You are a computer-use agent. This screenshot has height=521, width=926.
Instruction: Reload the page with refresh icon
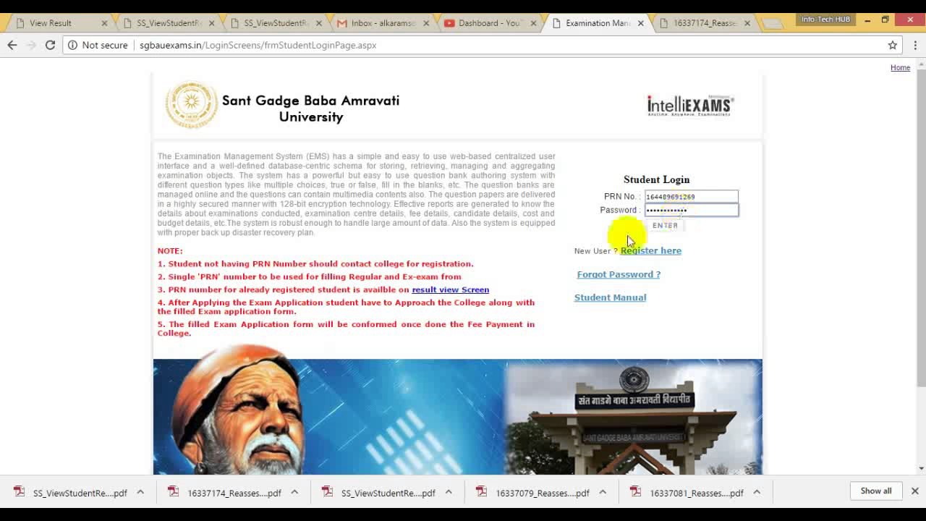coord(50,45)
